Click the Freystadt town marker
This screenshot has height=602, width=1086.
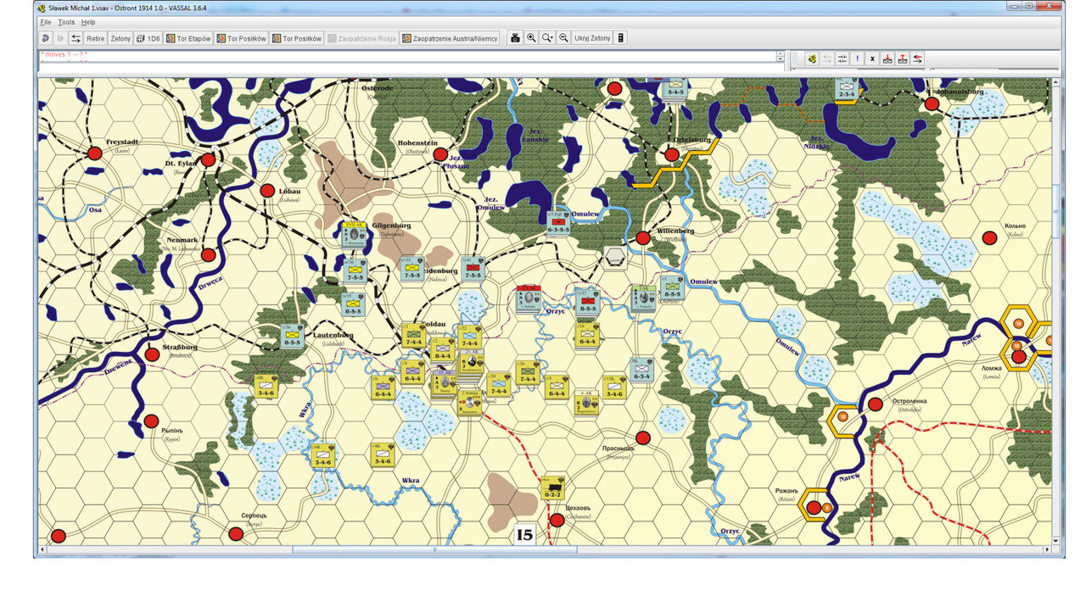(x=95, y=153)
